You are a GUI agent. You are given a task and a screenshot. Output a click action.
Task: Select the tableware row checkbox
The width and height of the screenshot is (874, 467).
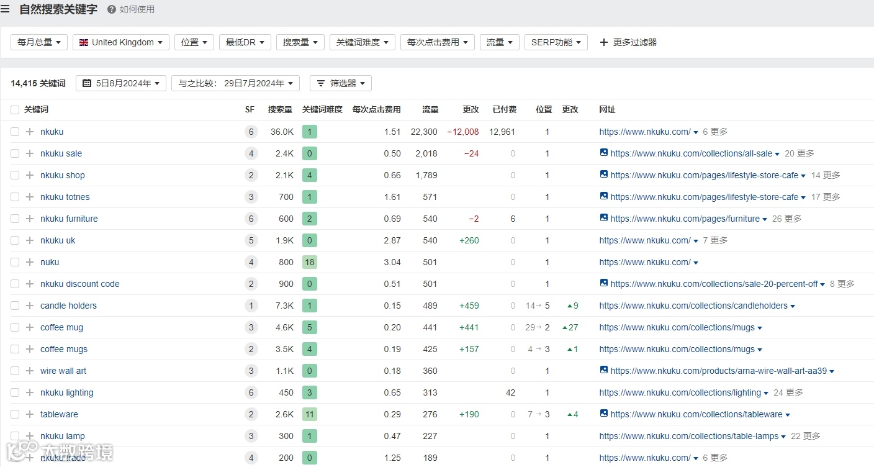point(15,414)
